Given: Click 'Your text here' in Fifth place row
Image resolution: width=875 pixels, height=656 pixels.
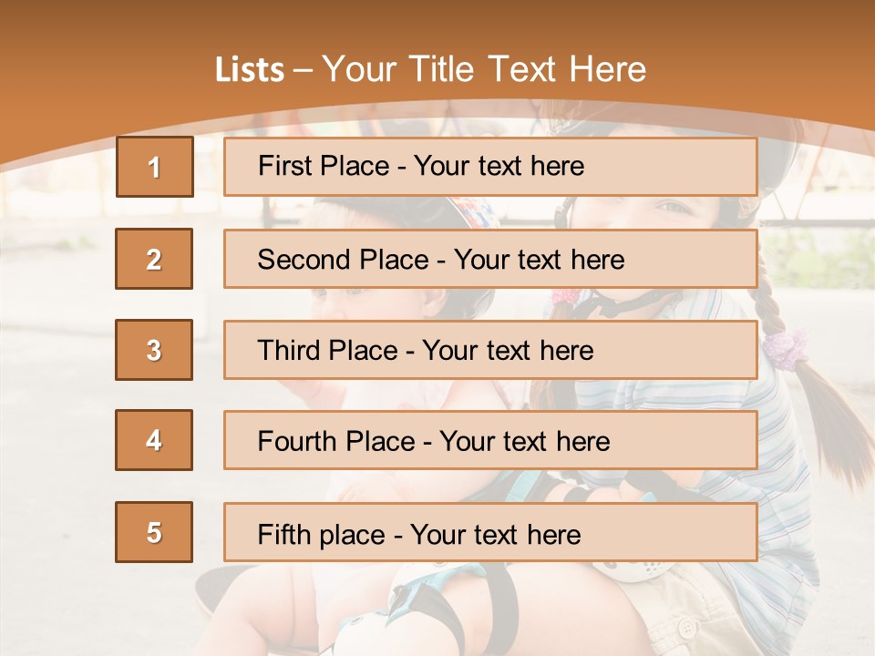Looking at the screenshot, I should pos(495,534).
